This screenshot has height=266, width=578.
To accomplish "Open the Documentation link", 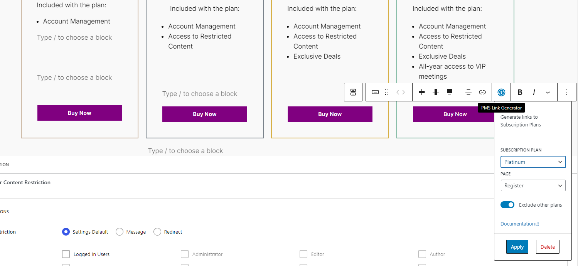I will 520,224.
